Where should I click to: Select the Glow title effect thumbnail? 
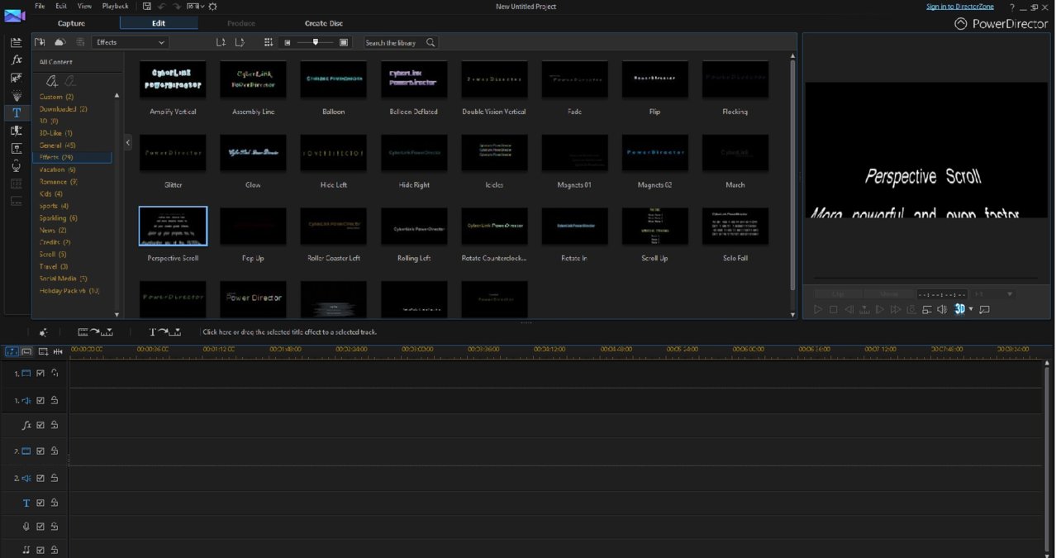click(x=253, y=153)
